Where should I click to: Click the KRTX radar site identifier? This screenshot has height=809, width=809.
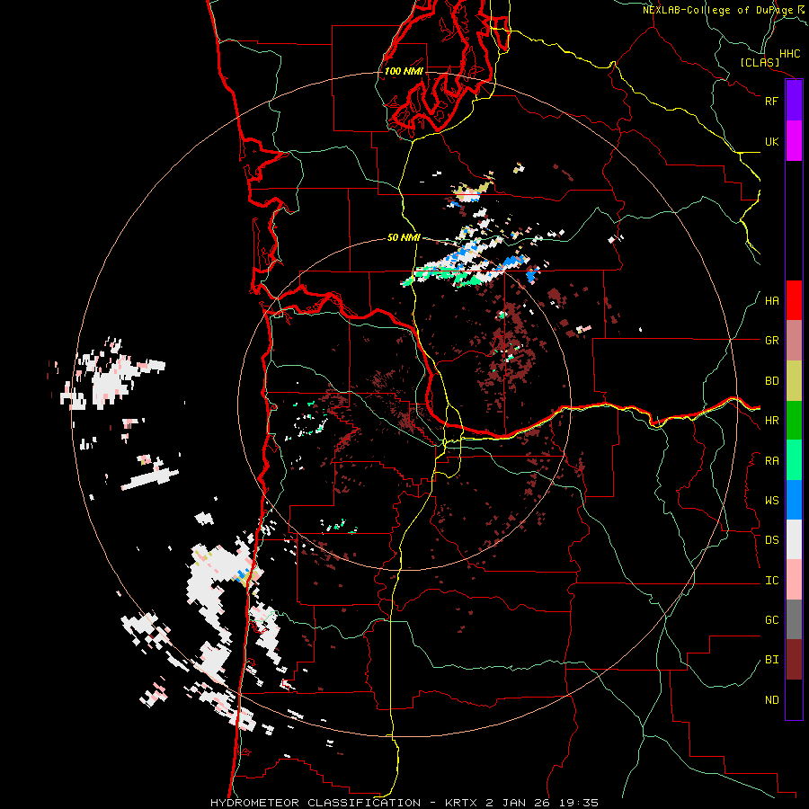463,803
